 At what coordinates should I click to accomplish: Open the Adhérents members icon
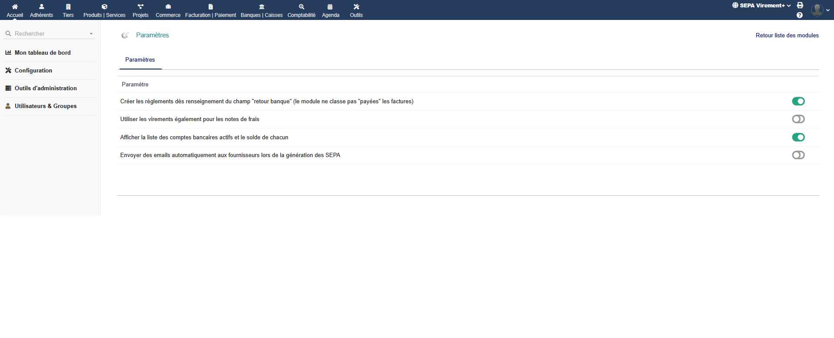[x=41, y=7]
